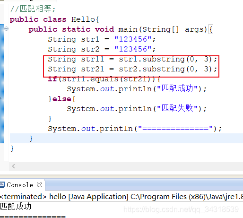Click the if str11.equals(str21) line
The height and width of the screenshot is (218, 243).
pos(104,79)
